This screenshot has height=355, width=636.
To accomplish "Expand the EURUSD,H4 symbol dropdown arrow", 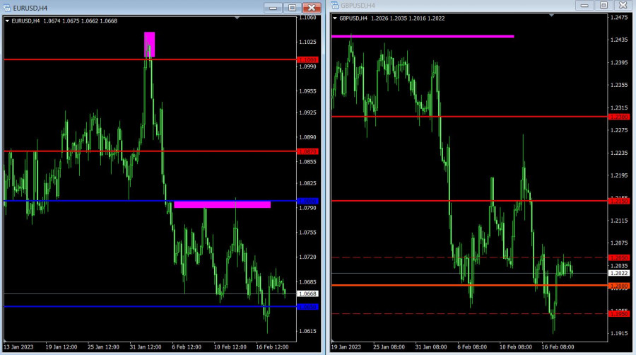I will (8, 21).
